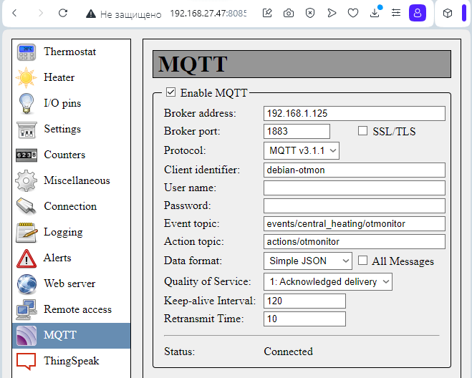Open the Quality of Service dropdown
This screenshot has height=378, width=472.
point(327,281)
